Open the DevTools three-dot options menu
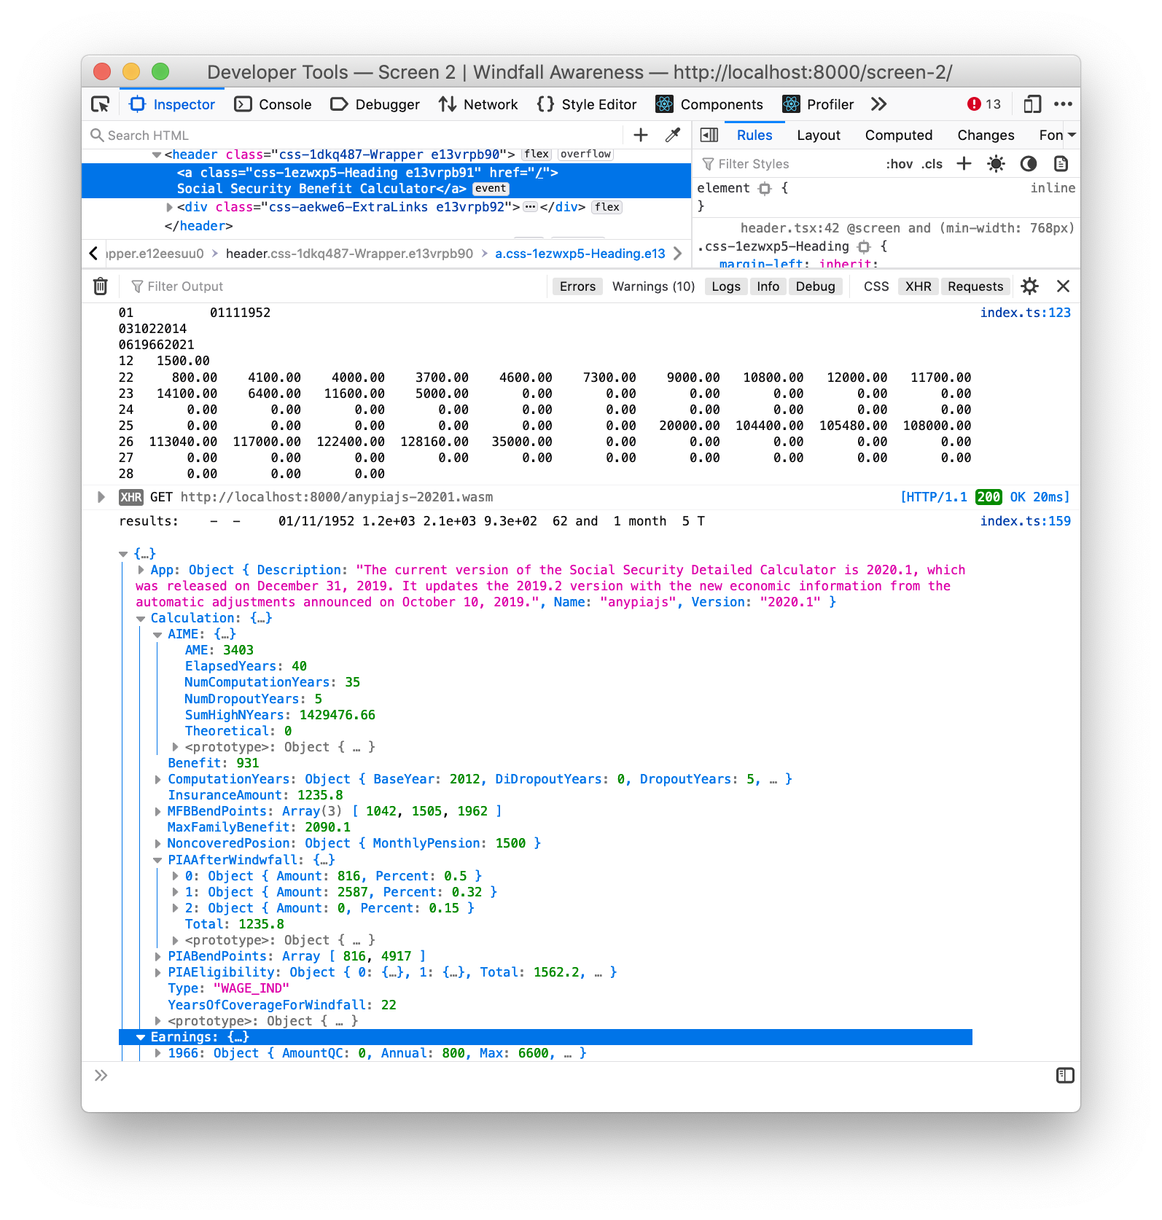Image resolution: width=1162 pixels, height=1220 pixels. tap(1063, 104)
